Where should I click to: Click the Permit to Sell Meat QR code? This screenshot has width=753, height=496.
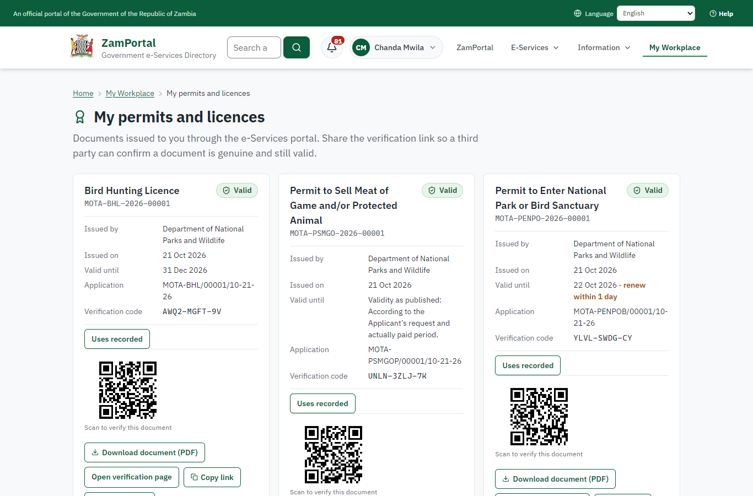334,455
